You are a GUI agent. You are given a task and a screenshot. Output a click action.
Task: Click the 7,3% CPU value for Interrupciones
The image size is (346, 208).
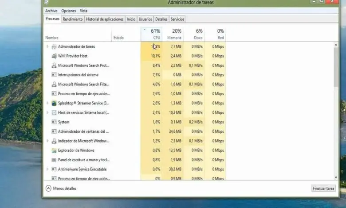(x=156, y=75)
